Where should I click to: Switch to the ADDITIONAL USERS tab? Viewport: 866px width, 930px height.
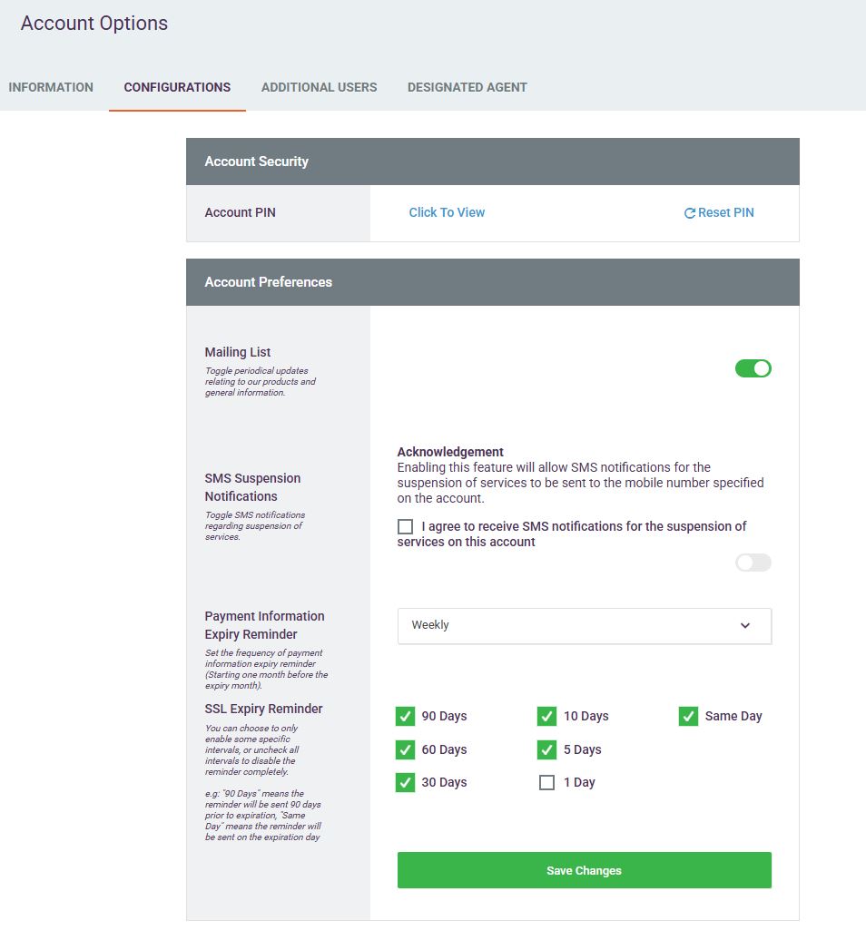319,88
